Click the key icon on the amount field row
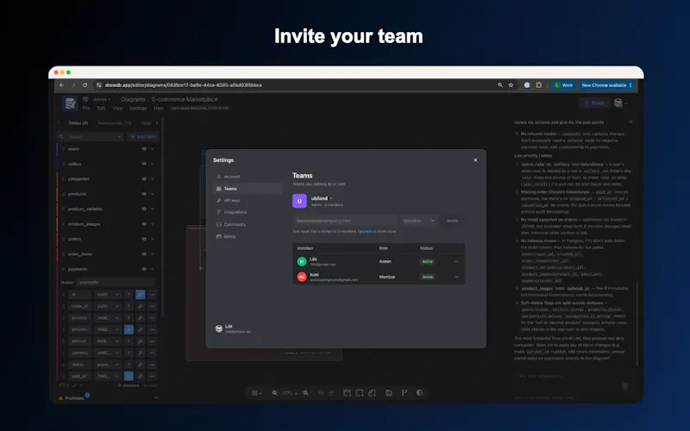This screenshot has width=690, height=431. point(141,340)
